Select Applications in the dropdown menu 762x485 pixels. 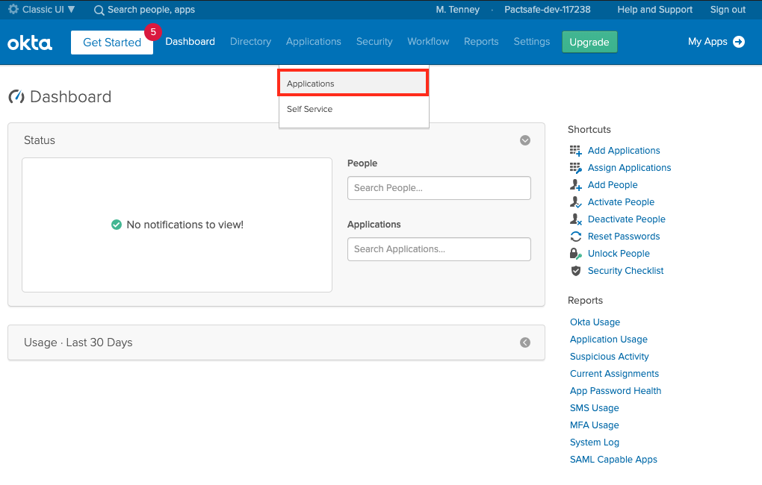pos(353,83)
